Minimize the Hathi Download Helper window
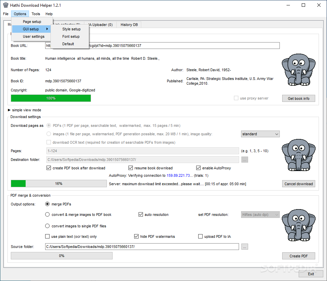 coord(288,5)
